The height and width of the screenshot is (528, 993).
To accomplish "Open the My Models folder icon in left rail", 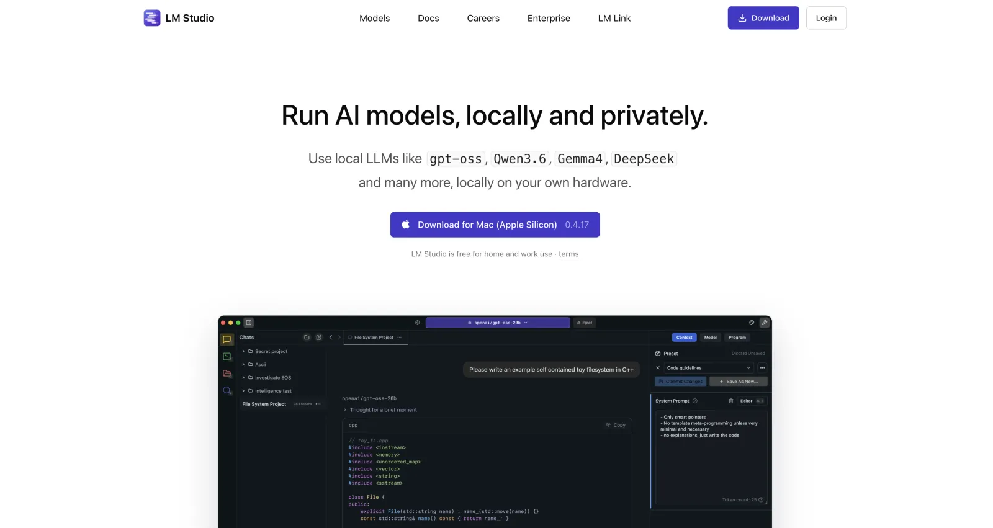I will [227, 374].
